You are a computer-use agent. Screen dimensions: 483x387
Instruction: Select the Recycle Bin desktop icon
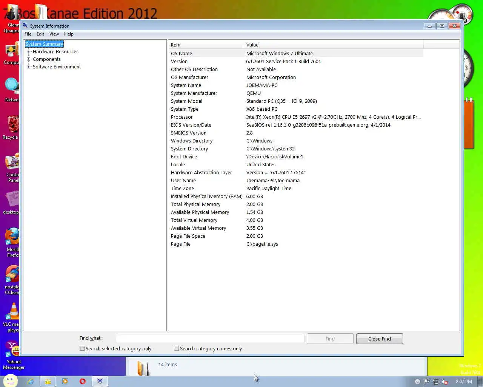11,128
